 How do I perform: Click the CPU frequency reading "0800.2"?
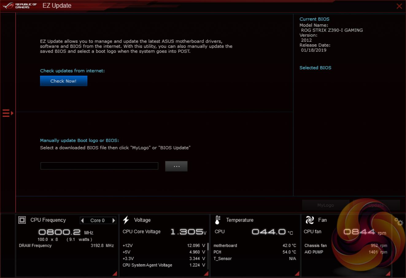(60, 232)
